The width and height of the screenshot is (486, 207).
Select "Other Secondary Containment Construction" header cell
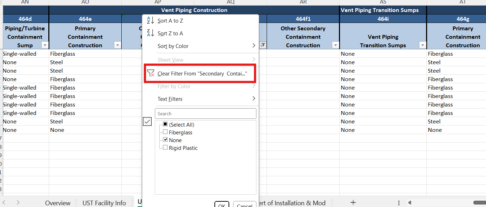tap(303, 36)
